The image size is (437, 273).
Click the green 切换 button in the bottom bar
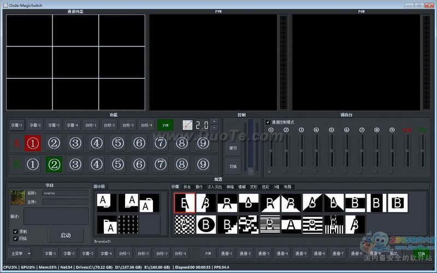421,253
